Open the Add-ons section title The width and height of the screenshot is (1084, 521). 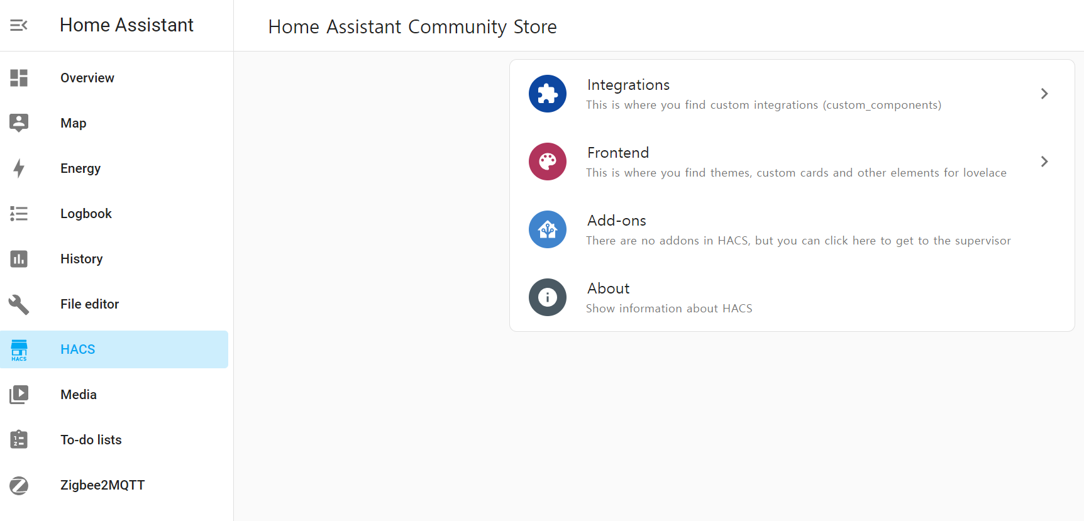pyautogui.click(x=617, y=221)
